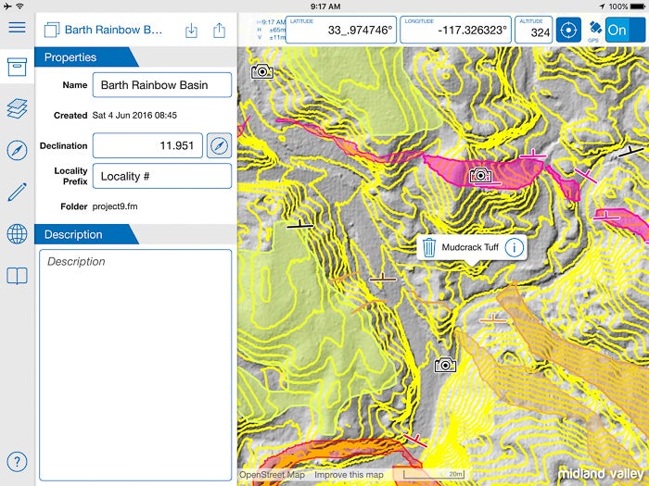
Task: Edit the project Name field
Action: (x=161, y=85)
